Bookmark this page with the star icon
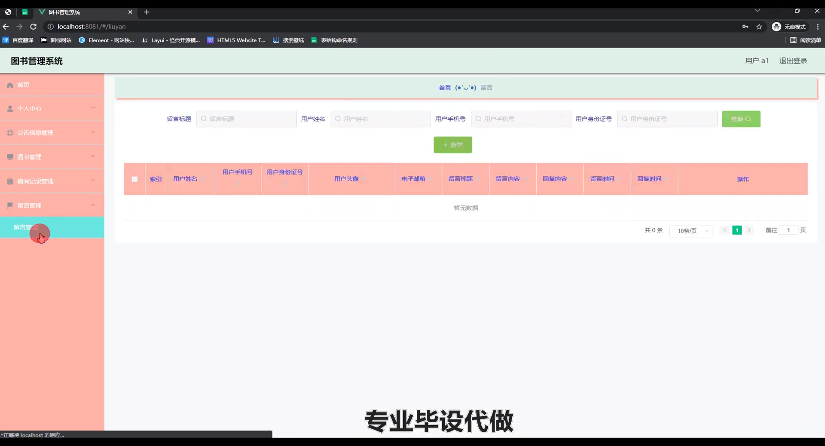 coord(759,27)
